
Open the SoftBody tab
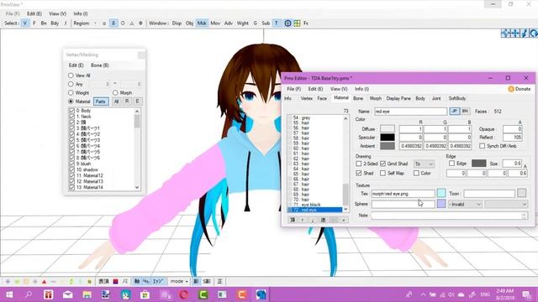point(457,98)
